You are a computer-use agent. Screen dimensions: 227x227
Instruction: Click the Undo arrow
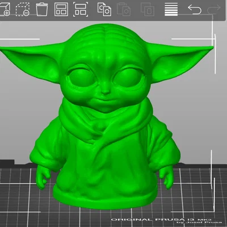[x=195, y=9]
